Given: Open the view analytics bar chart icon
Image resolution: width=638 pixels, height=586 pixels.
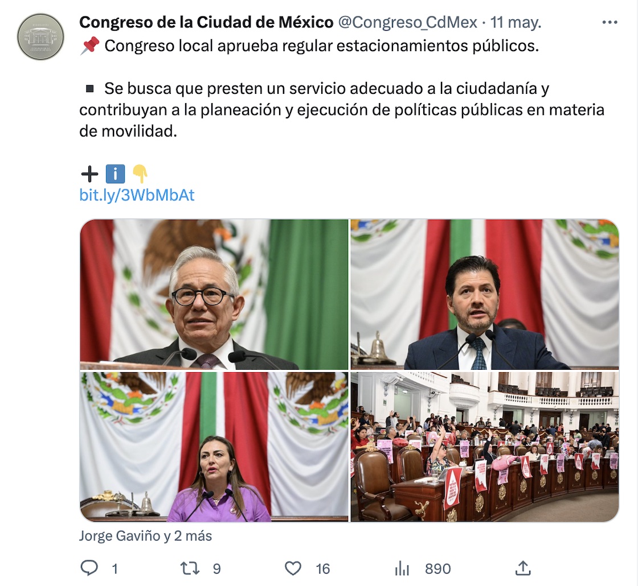Looking at the screenshot, I should point(402,568).
